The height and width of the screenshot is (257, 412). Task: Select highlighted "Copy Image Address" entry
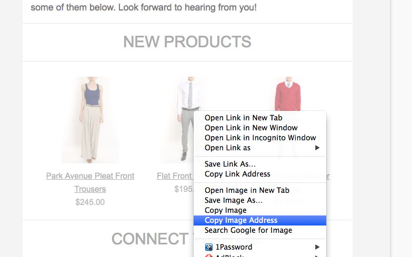[240, 220]
